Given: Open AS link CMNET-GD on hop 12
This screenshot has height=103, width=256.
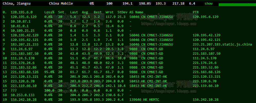Looking at the screenshot, I should click(146, 67).
